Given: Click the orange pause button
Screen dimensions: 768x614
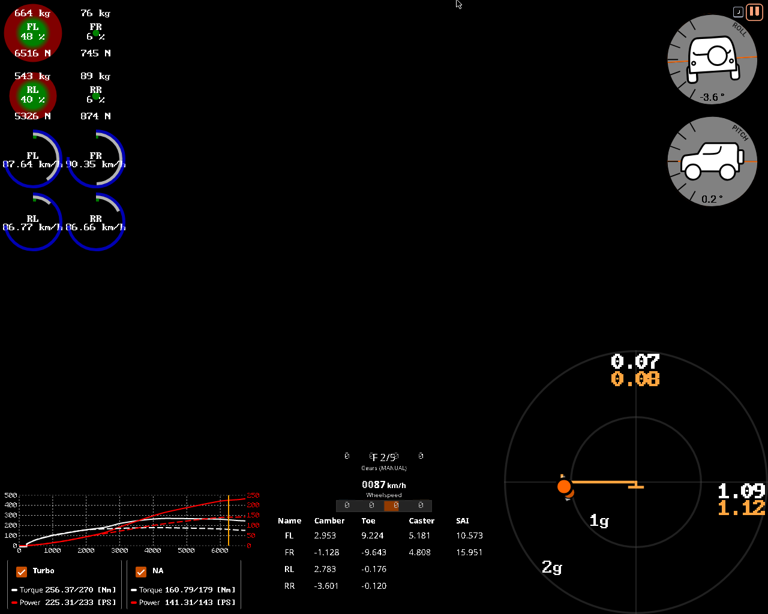Looking at the screenshot, I should [754, 12].
